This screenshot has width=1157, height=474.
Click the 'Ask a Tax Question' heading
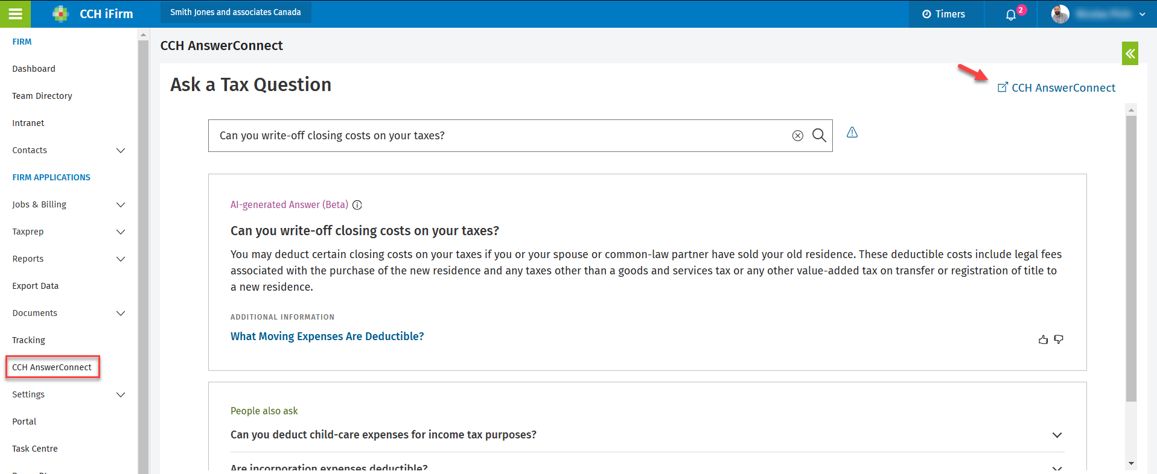[250, 84]
